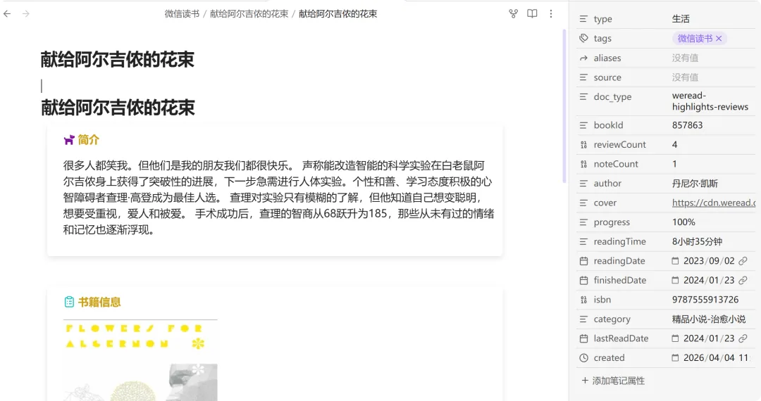The width and height of the screenshot is (761, 401).
Task: Open date picker for created value
Action: [x=675, y=358]
